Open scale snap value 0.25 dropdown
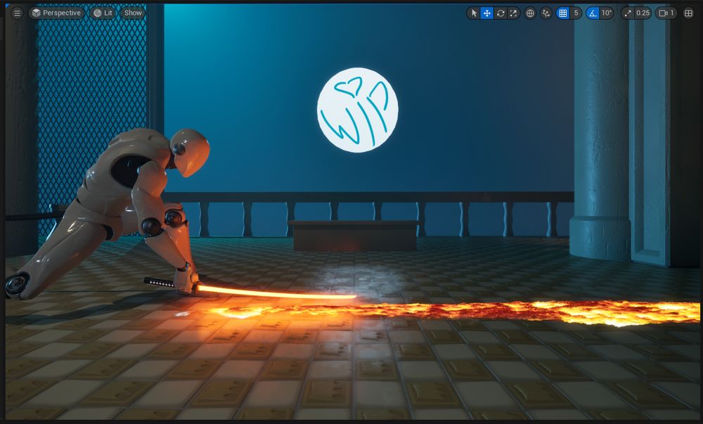 [x=643, y=13]
